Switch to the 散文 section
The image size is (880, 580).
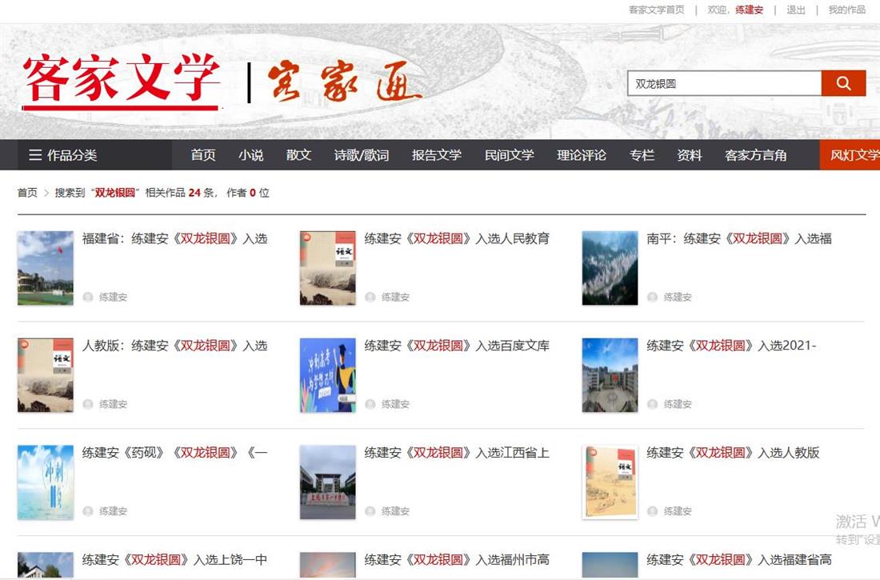click(298, 155)
